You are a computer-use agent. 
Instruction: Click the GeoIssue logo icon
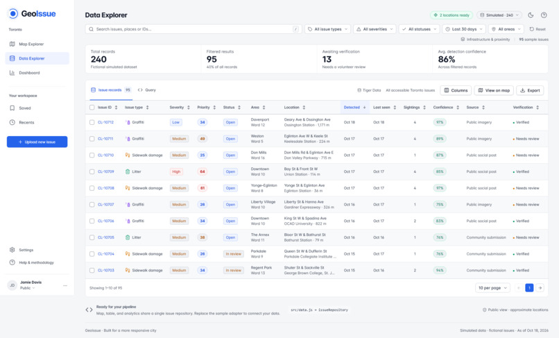click(x=13, y=14)
